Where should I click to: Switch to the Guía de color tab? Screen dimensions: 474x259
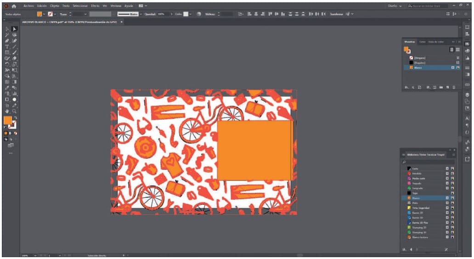(436, 42)
